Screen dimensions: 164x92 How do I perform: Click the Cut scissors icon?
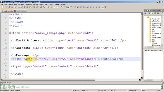(x=25, y=7)
